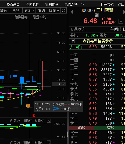Image resolution: width=125 pixels, height=144 pixels.
Task: Click 换指标 in second indicator panel
Action: (40, 142)
